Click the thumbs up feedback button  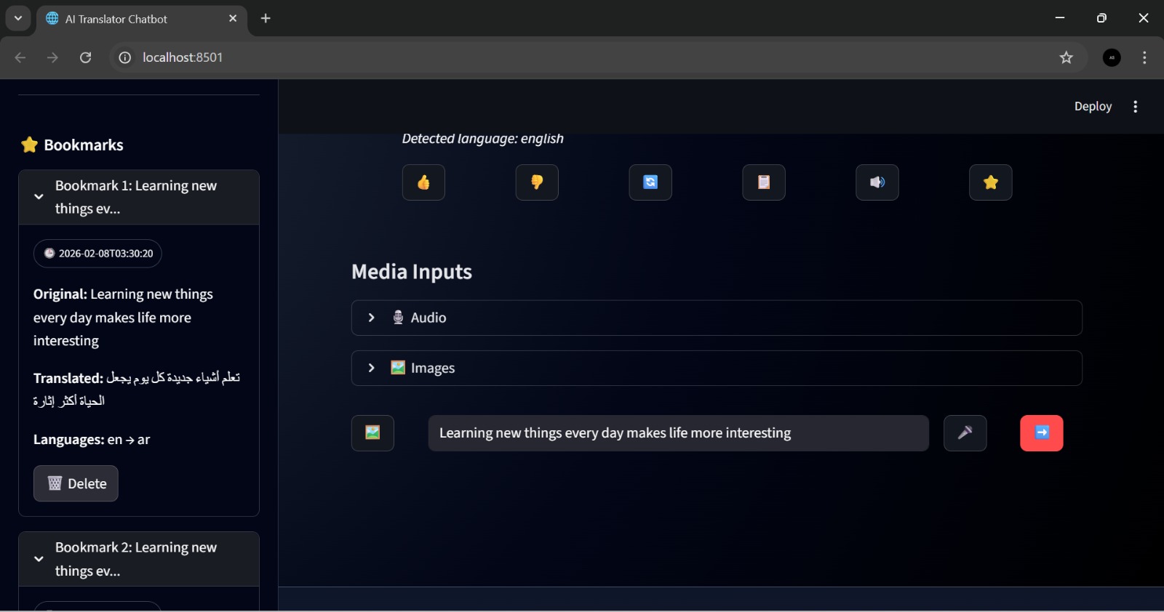pyautogui.click(x=423, y=182)
